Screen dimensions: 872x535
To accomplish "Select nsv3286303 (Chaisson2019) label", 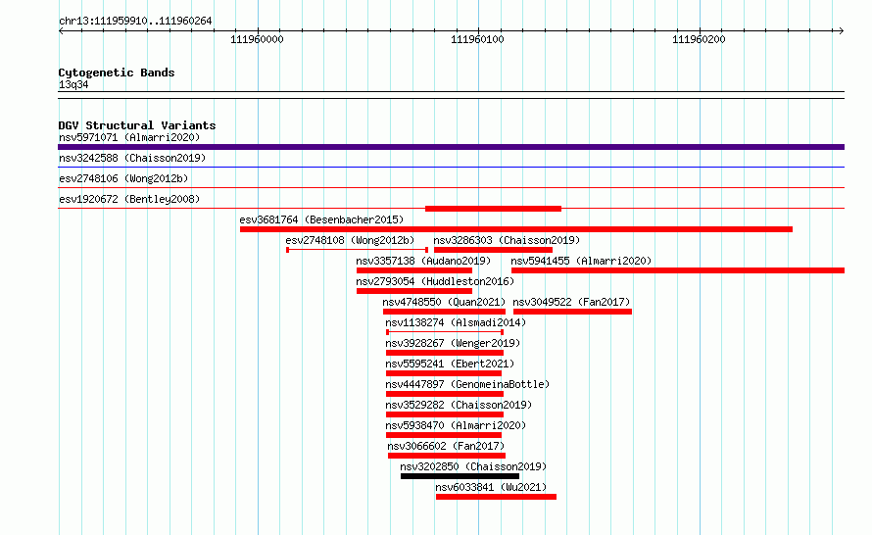I will (507, 240).
